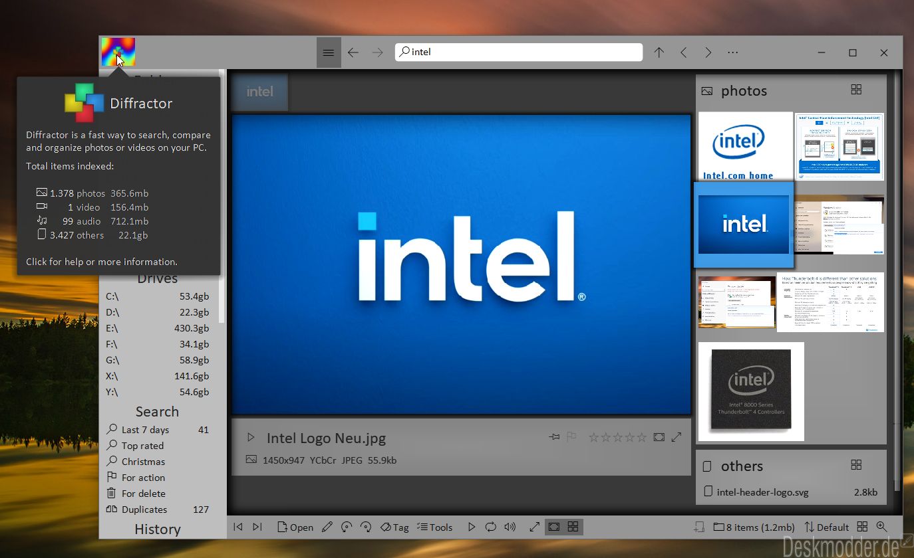
Task: Select the blue intel logo selected thumbnail
Action: (x=744, y=224)
